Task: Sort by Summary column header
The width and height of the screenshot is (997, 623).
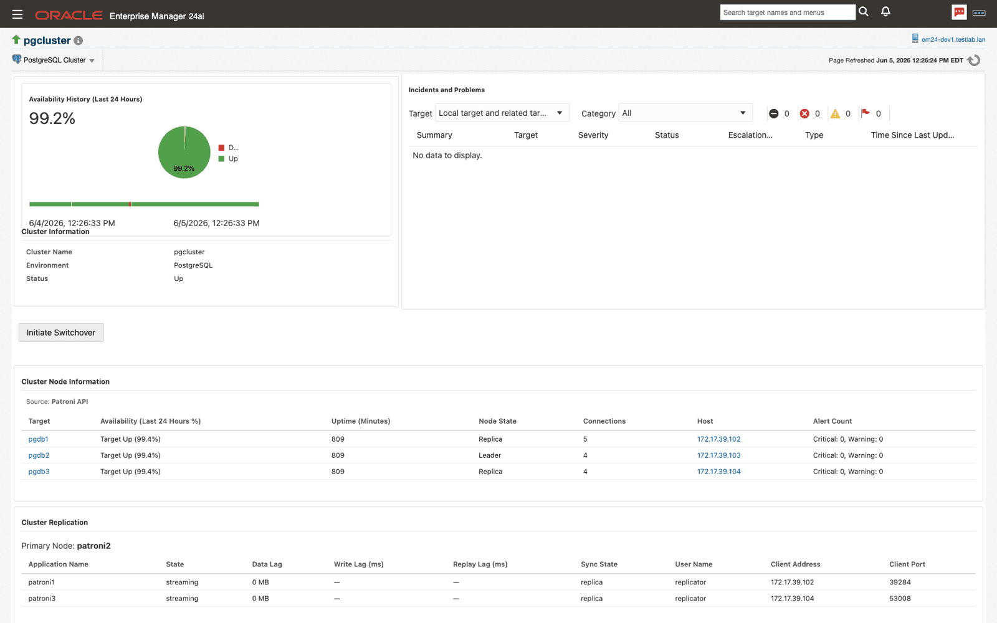Action: [x=434, y=135]
